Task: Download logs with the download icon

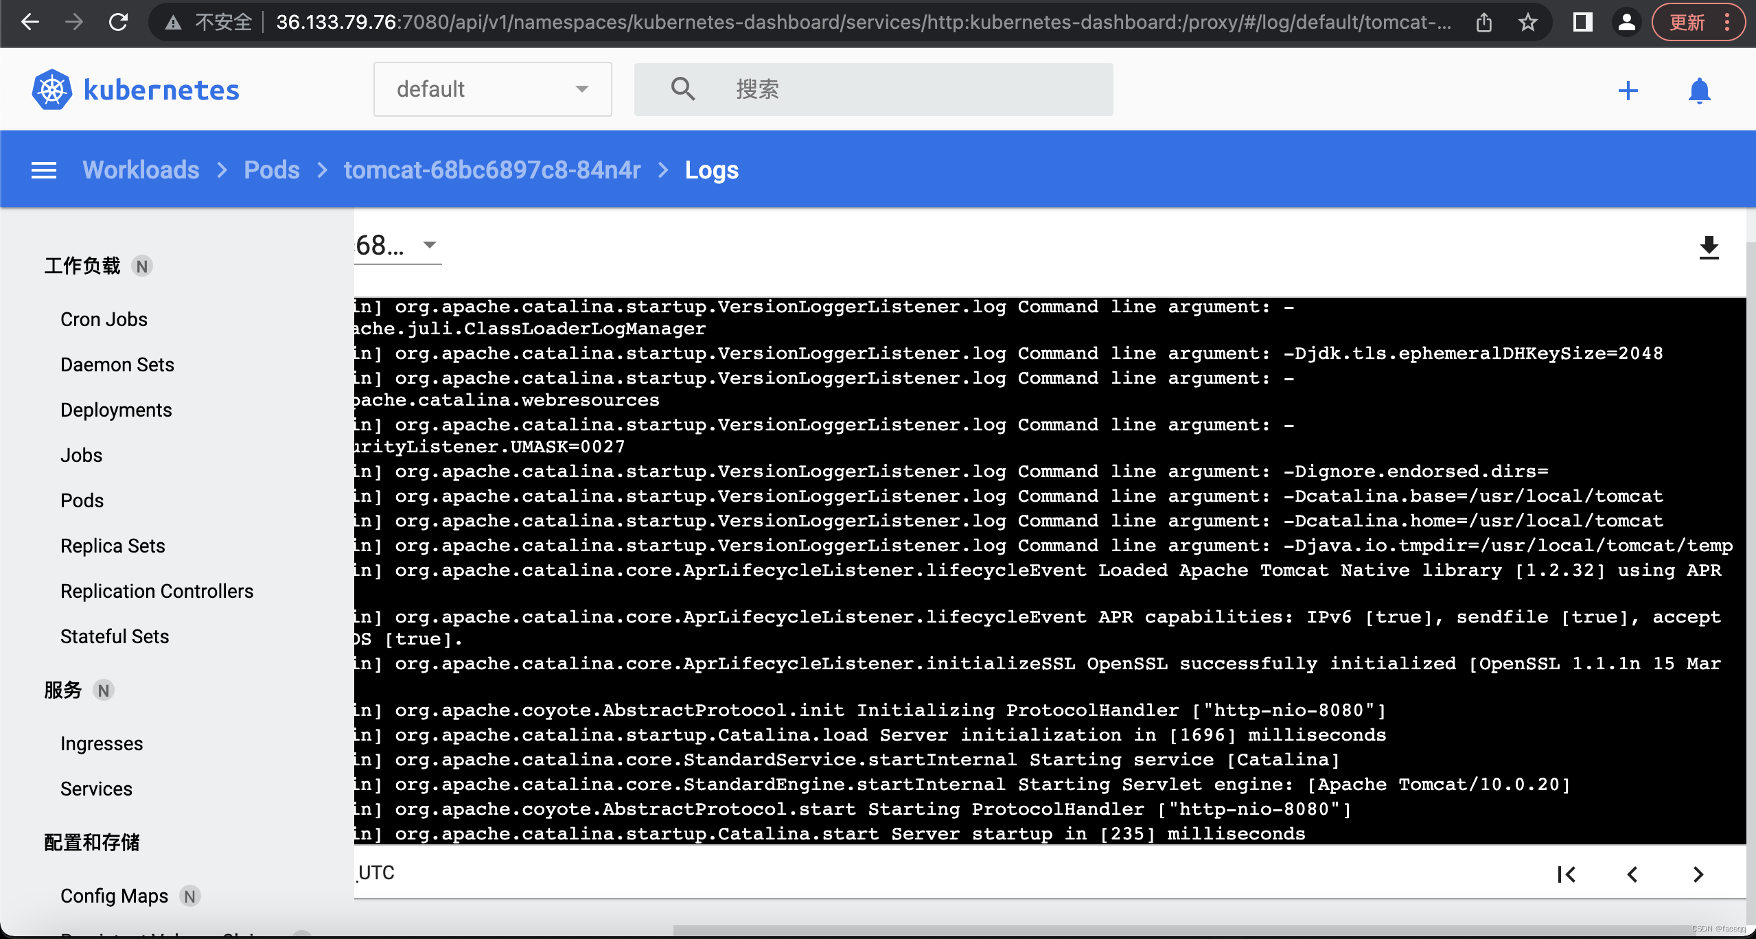Action: click(1709, 248)
